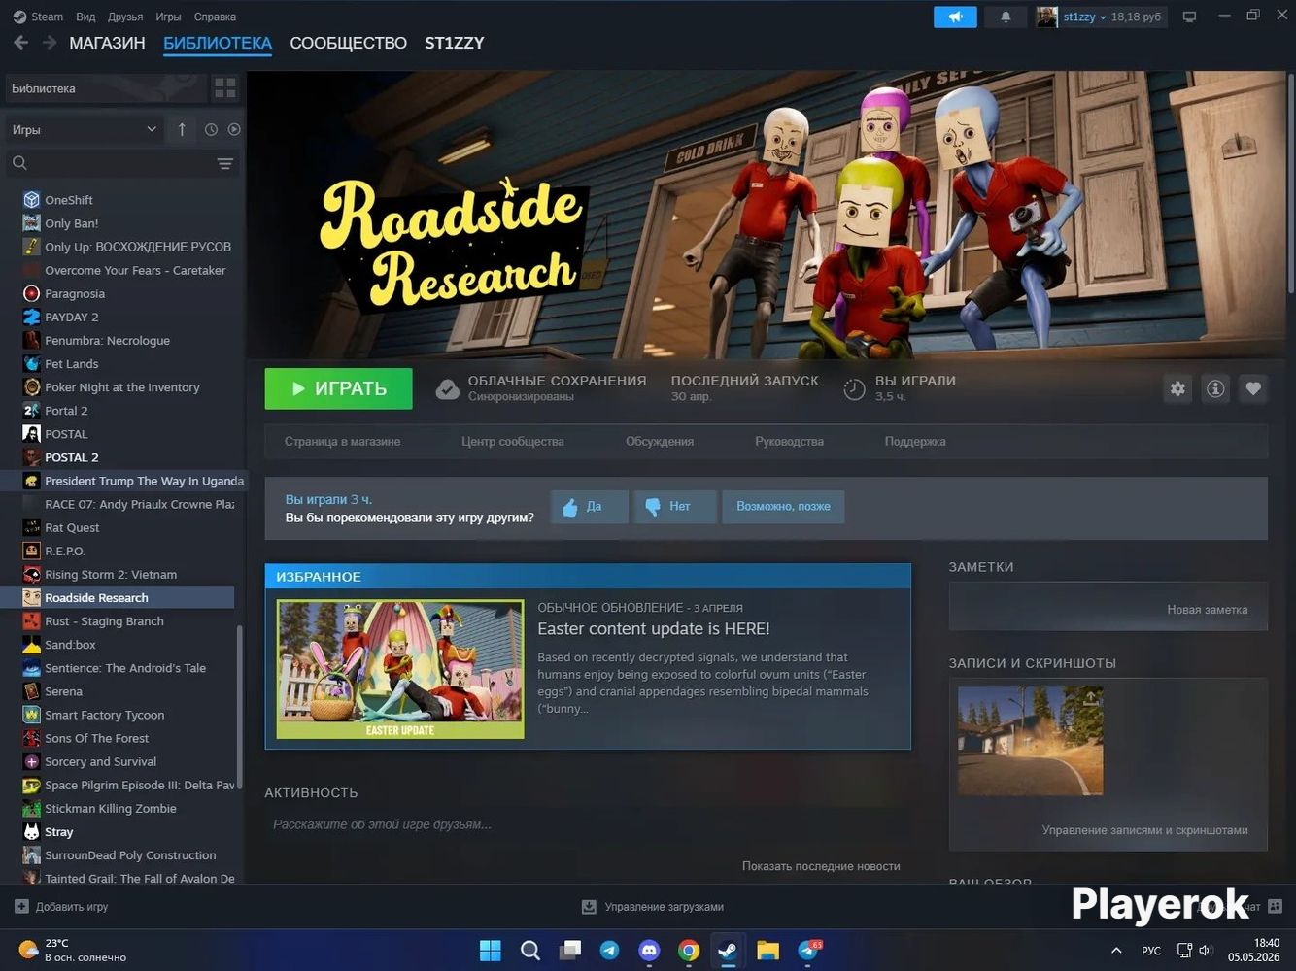Vote Нет on recommending the game

tap(675, 506)
